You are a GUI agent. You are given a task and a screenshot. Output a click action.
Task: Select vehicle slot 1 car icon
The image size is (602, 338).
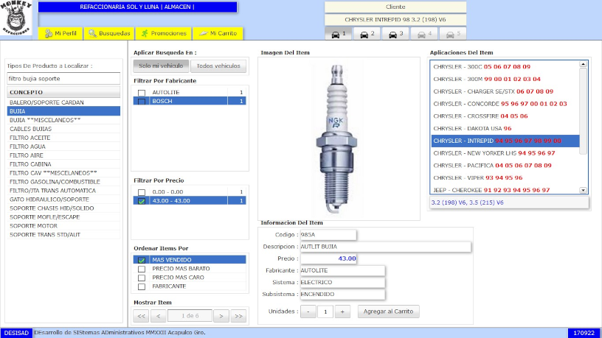coord(338,34)
